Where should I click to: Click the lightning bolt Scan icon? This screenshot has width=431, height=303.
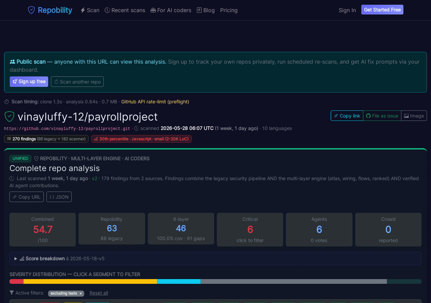[x=83, y=10]
